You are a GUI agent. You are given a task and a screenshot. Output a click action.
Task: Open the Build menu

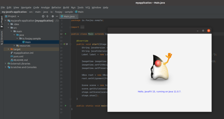66,7
